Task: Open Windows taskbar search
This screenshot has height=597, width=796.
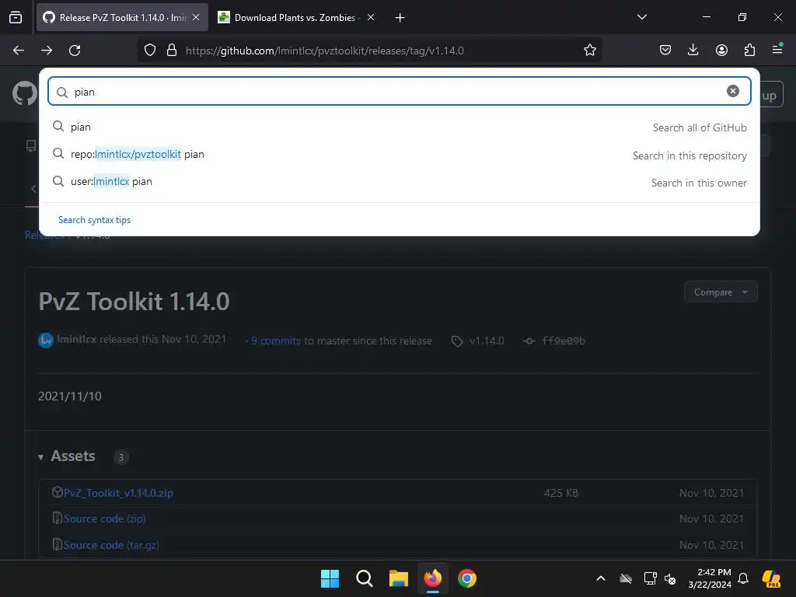Action: tap(364, 578)
